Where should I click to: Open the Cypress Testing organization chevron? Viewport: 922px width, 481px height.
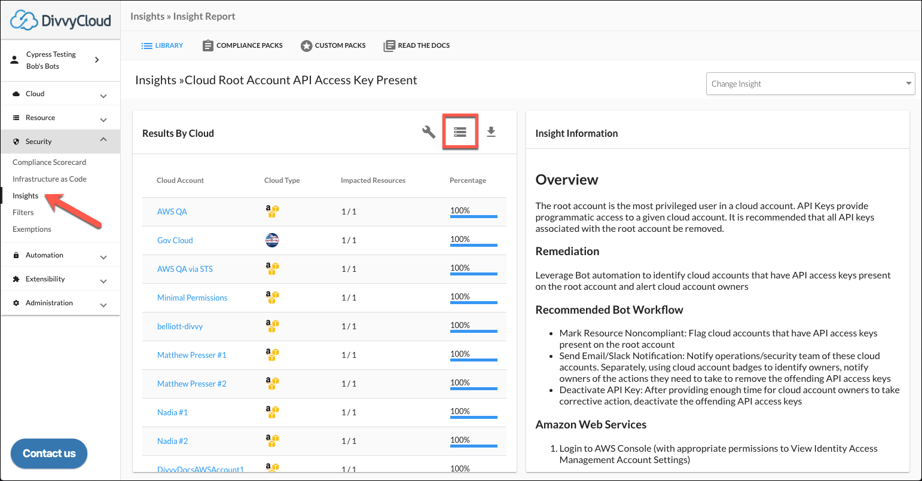(97, 60)
